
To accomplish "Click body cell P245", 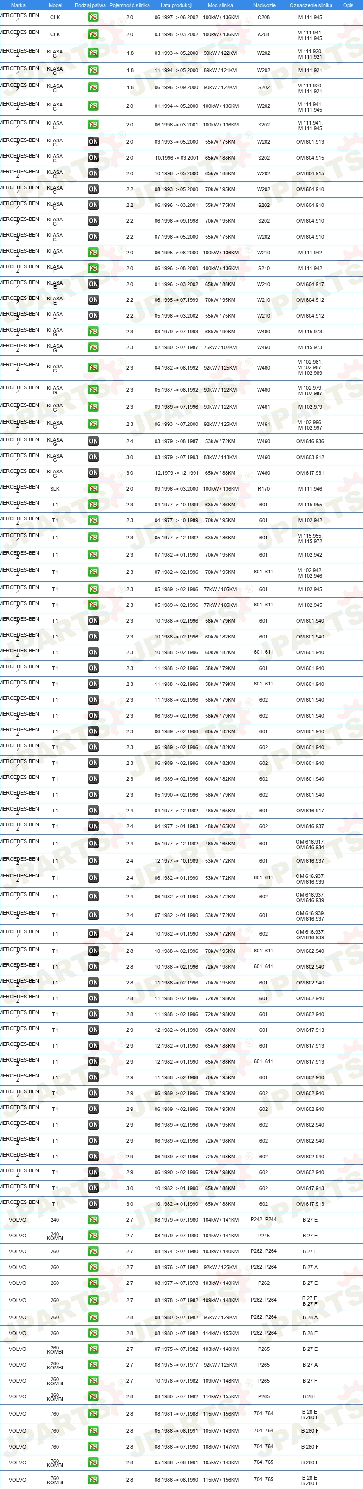I will click(x=264, y=1235).
